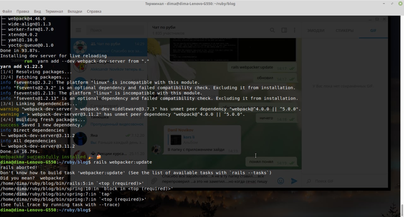Click the search-in-chat magnifier icon in Telegram

tap(272, 30)
